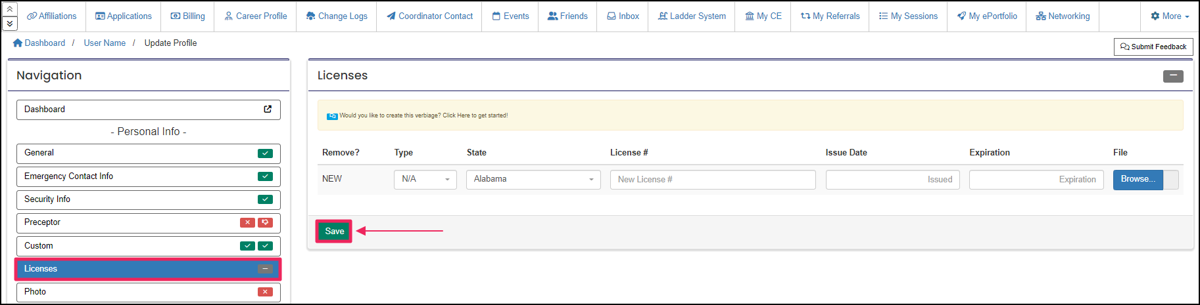Open Dashboard from the Navigation panel
The image size is (1200, 305).
click(149, 110)
